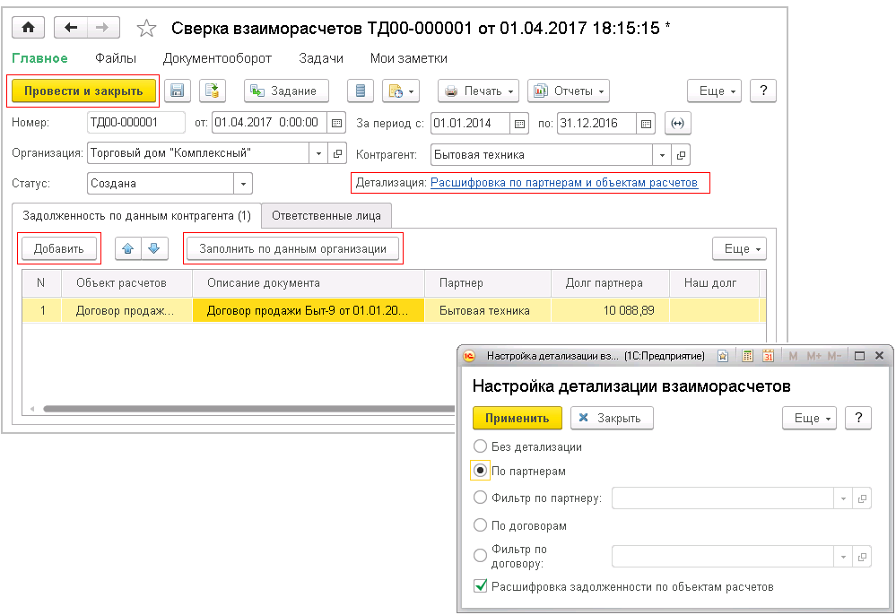Click the horizontal scrollbar of the table

[x=242, y=409]
